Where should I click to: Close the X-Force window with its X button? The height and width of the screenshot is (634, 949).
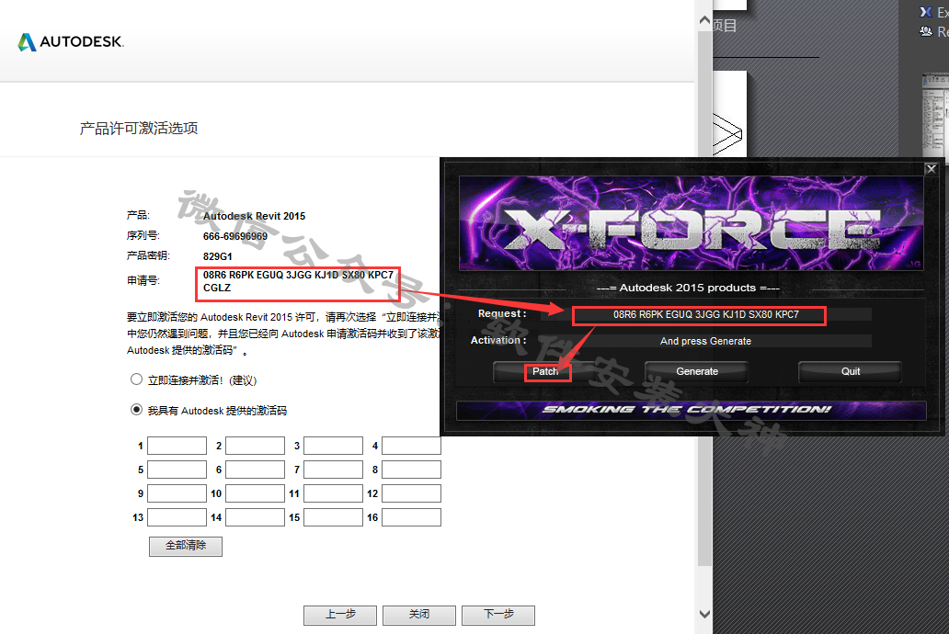[932, 169]
